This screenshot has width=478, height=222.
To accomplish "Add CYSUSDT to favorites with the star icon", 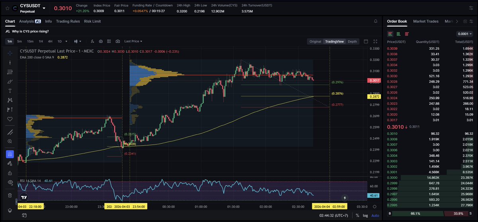I will (8, 8).
